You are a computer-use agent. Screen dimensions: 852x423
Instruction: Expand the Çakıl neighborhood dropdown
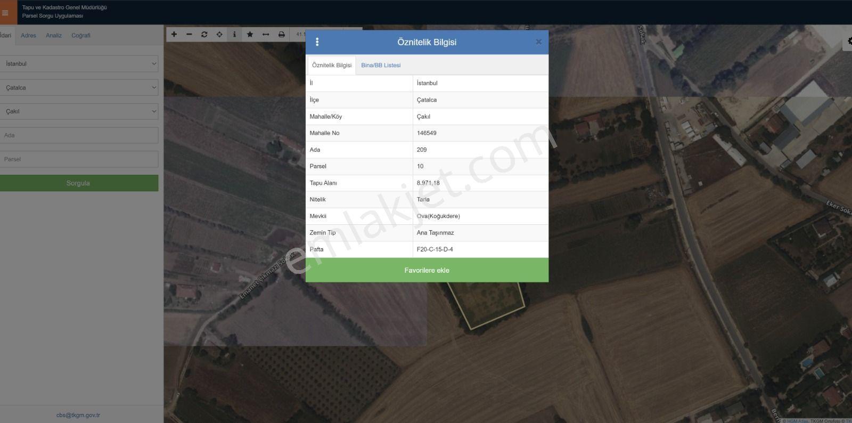coord(79,111)
